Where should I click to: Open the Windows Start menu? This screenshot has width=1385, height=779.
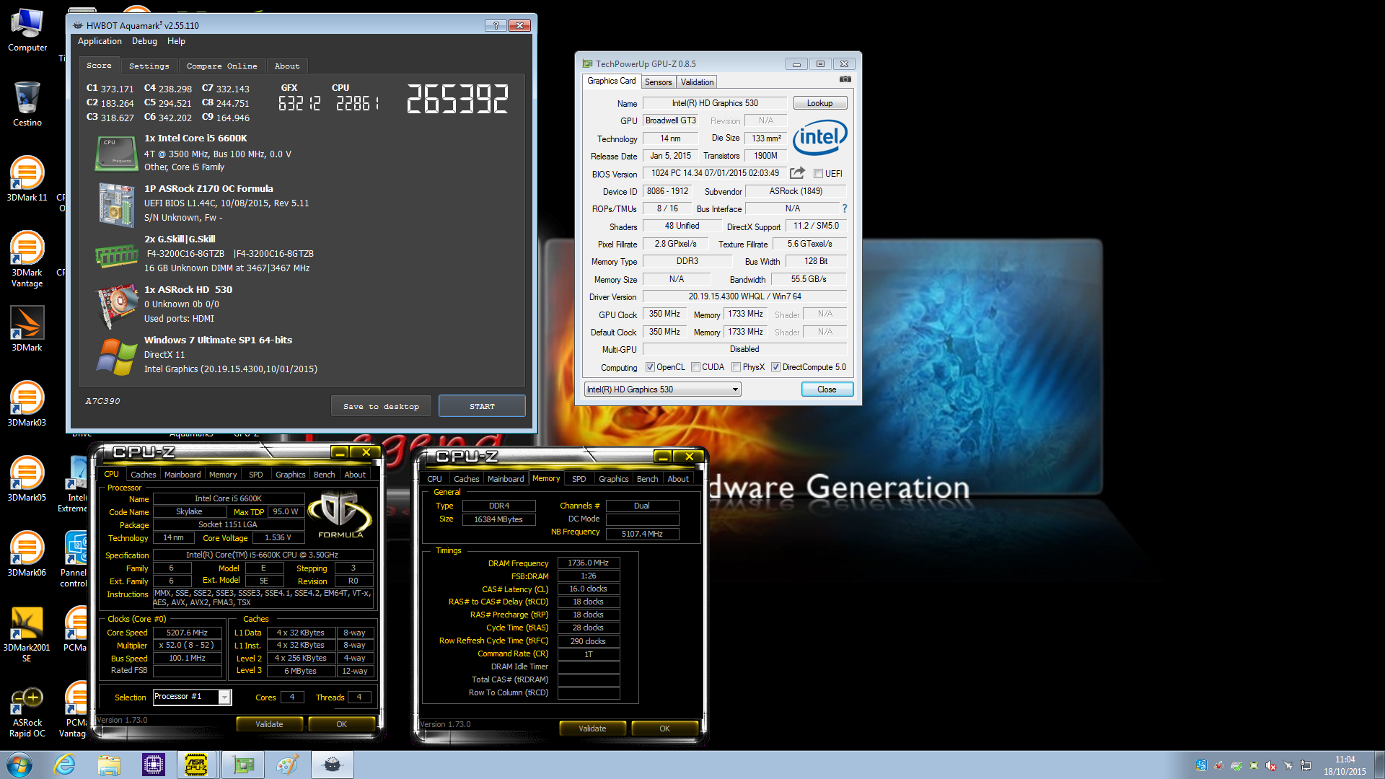19,765
